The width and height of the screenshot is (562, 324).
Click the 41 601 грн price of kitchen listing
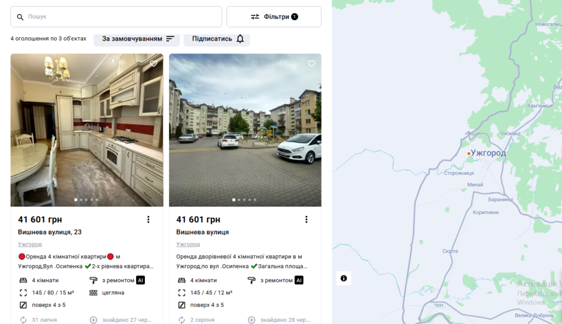pyautogui.click(x=40, y=220)
